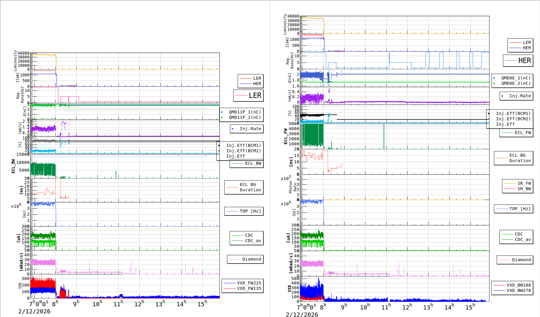Image resolution: width=540 pixels, height=317 pixels.
Task: Click purple Inj.Rate marker in right legend
Action: pos(502,96)
